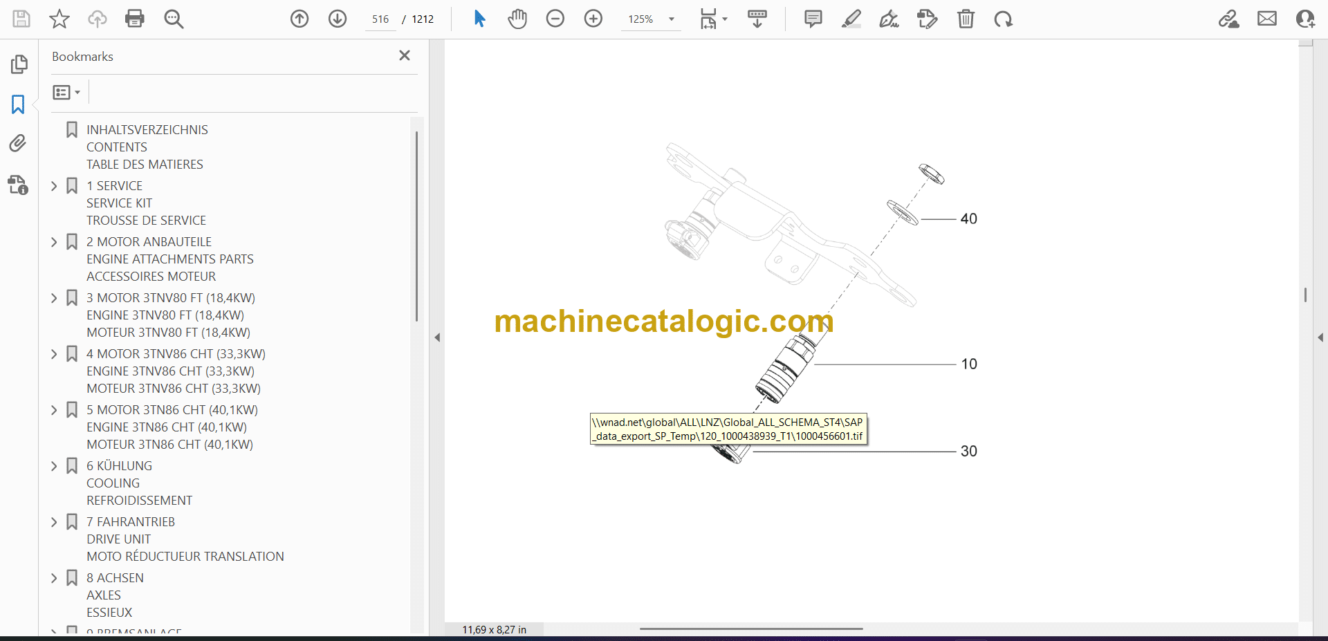Collapse the left navigation pane arrow
Viewport: 1328px width, 641px height.
pos(437,337)
